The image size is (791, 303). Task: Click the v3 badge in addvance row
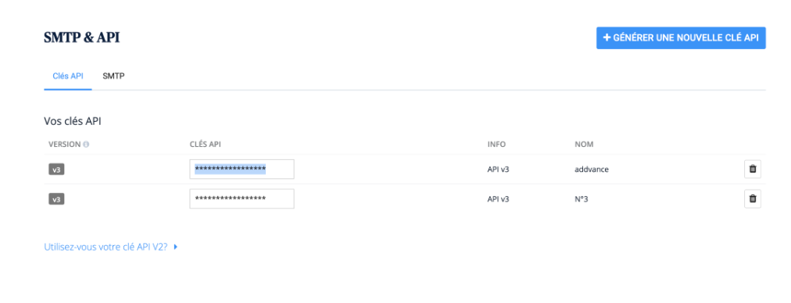pyautogui.click(x=56, y=169)
